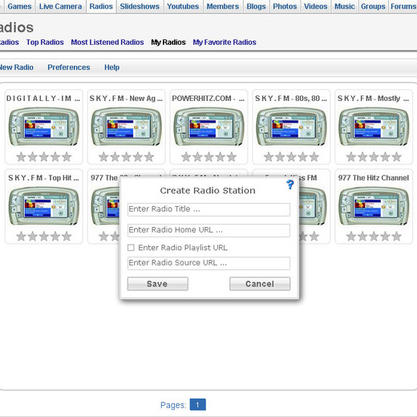Rate DIGITALLY-IM radio using its star rating
The height and width of the screenshot is (417, 417).
click(44, 157)
